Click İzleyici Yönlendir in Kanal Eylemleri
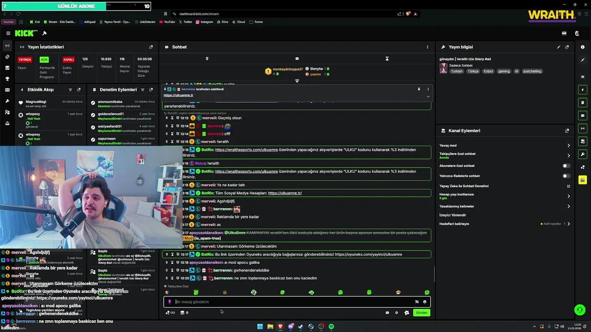This screenshot has width=591, height=332. (453, 215)
